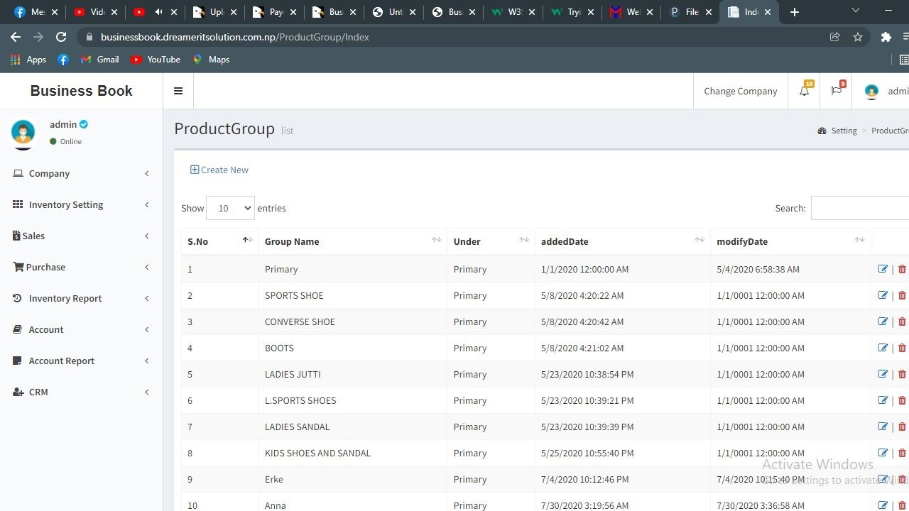Screen dimensions: 909x511
Task: Delete the Primary group row
Action: tap(902, 269)
